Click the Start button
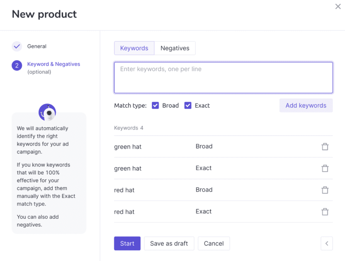 pyautogui.click(x=127, y=244)
